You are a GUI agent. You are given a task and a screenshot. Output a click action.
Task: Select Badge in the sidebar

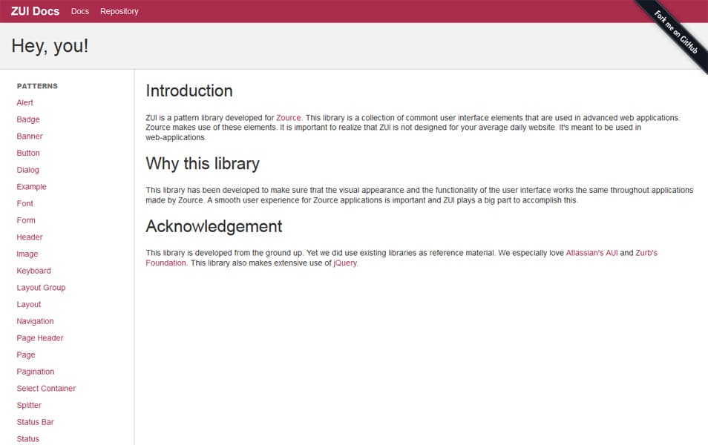pos(27,119)
